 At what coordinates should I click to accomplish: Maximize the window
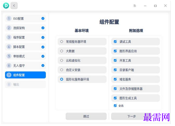(x=155, y=6)
